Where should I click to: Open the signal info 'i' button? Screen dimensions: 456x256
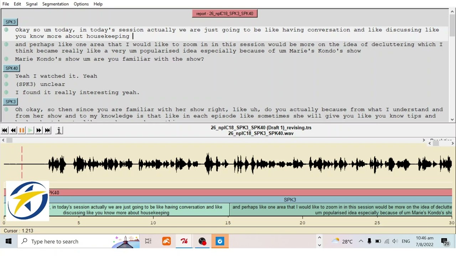pyautogui.click(x=59, y=130)
